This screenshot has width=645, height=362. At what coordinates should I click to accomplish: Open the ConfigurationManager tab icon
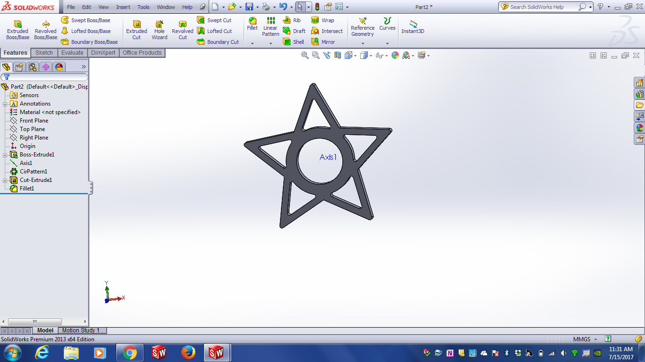point(33,67)
